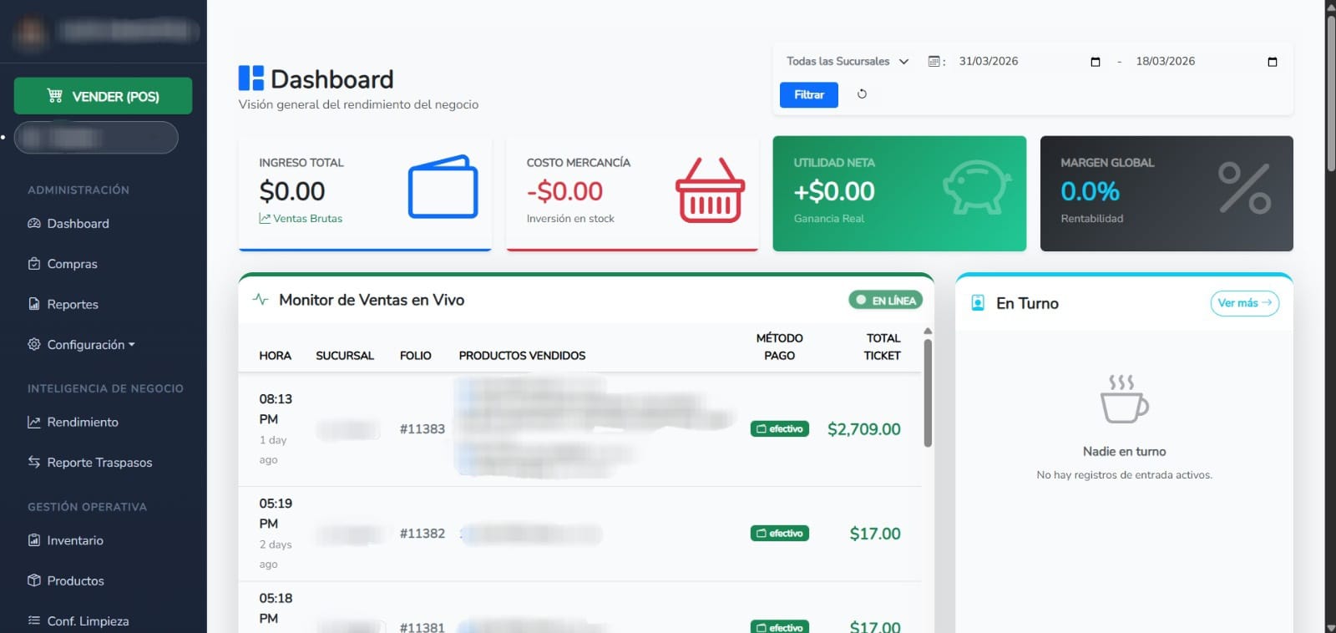Click the reset filter refresh icon
This screenshot has height=633, width=1336.
click(x=862, y=94)
